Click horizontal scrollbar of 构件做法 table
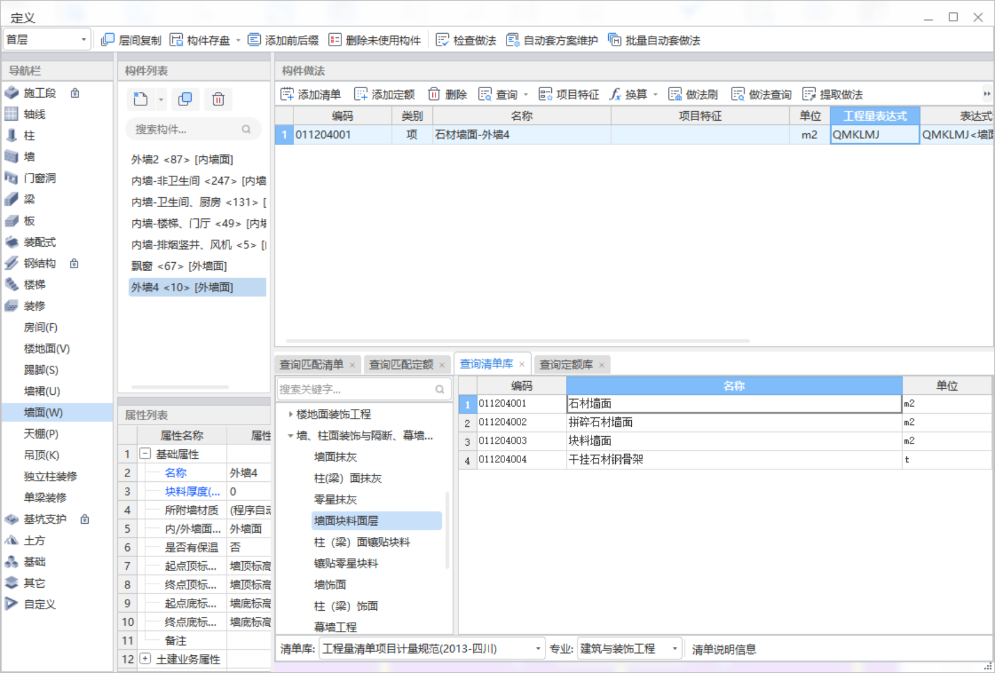Screen dimensions: 995x673 518,341
